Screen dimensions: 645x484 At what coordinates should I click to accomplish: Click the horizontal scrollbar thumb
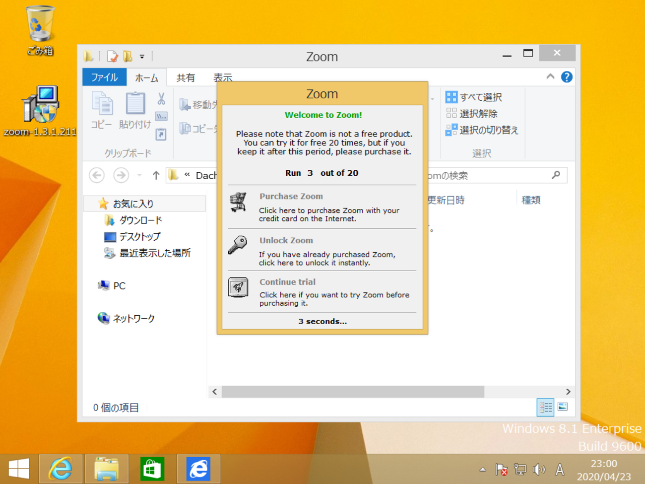353,392
